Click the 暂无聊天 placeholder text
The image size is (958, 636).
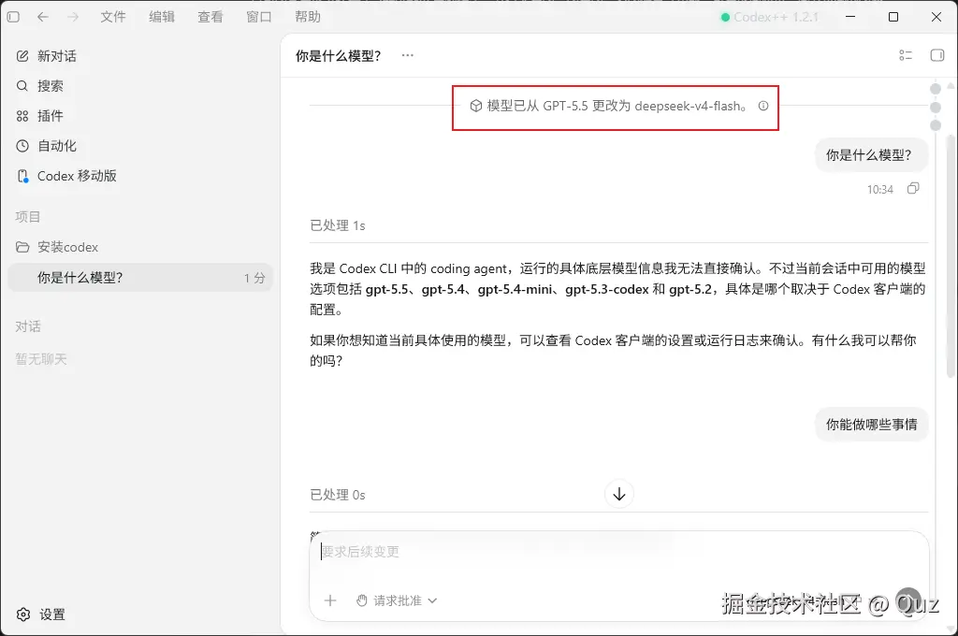click(41, 359)
